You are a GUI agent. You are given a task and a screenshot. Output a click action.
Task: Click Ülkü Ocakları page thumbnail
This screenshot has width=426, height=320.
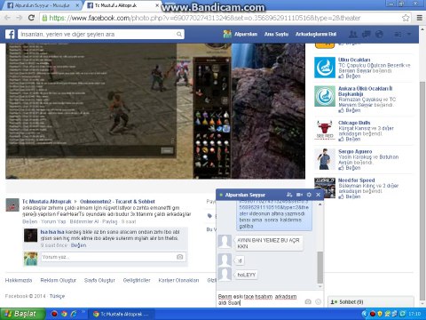point(325,68)
